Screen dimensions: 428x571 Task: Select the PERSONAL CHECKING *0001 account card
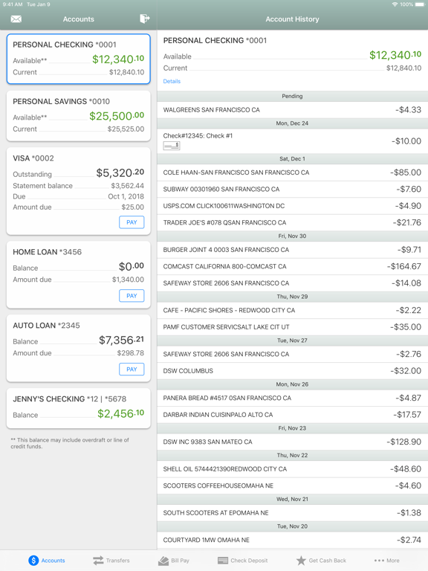[x=79, y=59]
